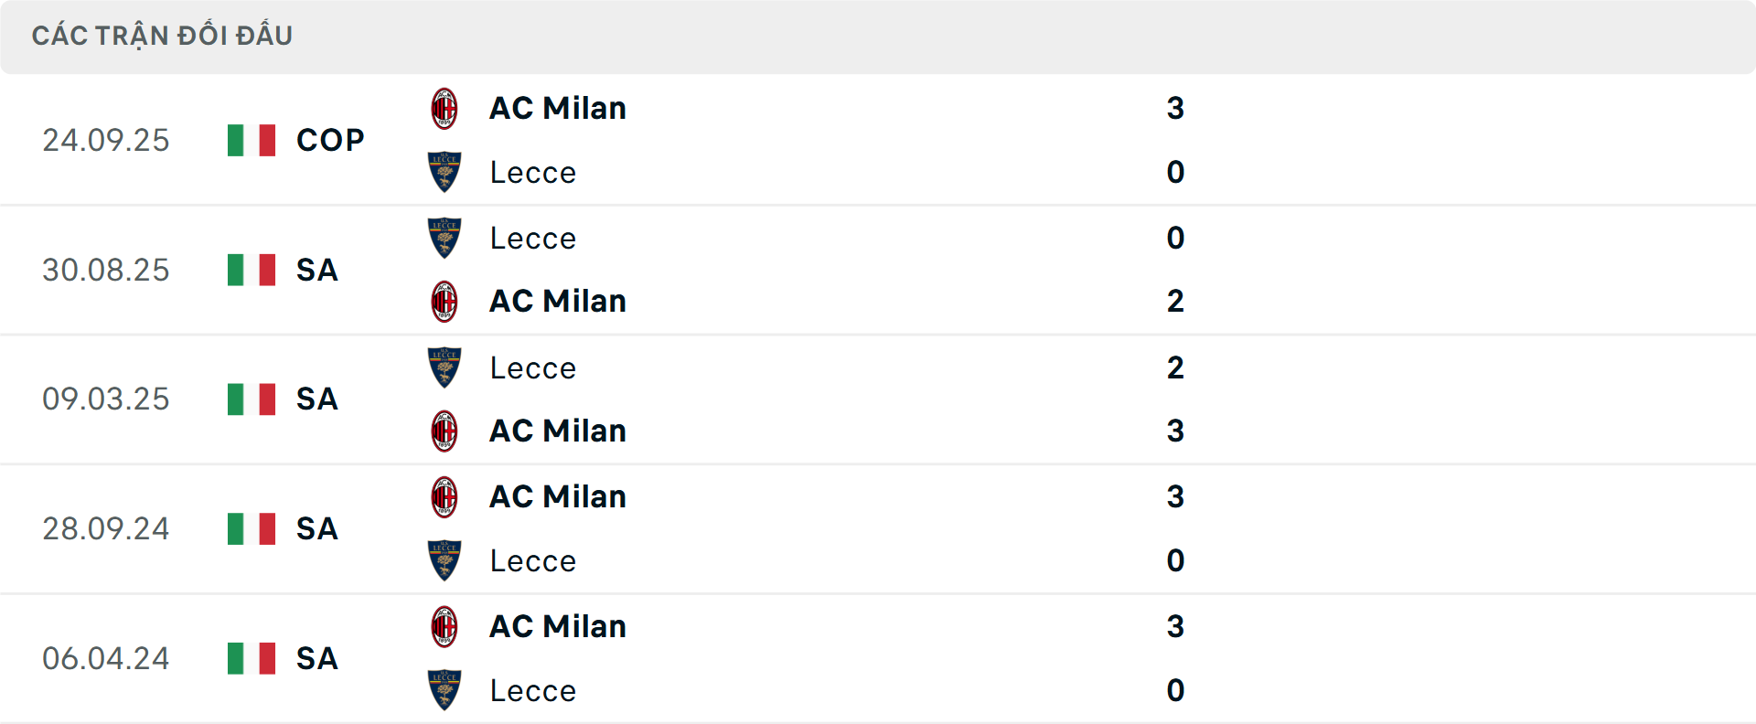Screen dimensions: 1756x724
Task: Click the Italian flag beside the 06.04.24 date
Action: tap(252, 658)
